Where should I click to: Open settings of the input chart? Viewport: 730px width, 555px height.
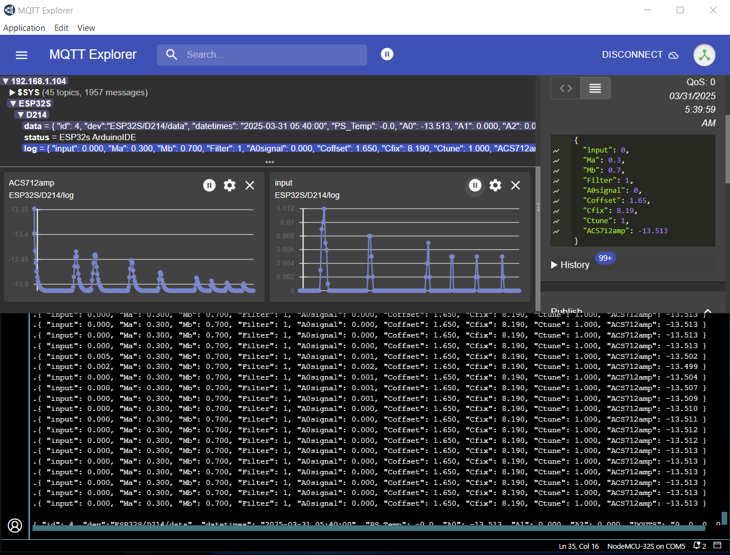[495, 185]
